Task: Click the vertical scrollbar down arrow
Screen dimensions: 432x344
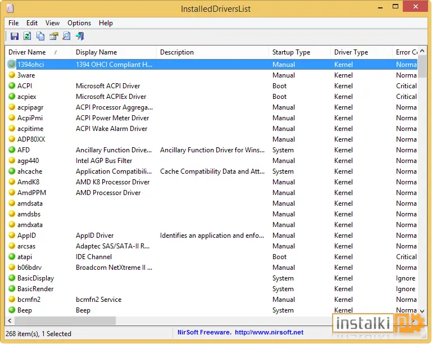Action: click(422, 311)
